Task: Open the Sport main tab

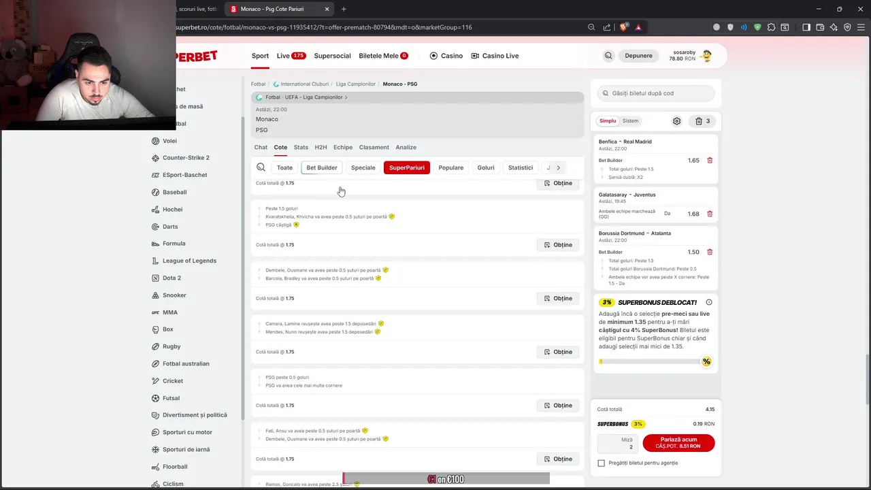Action: [x=260, y=56]
